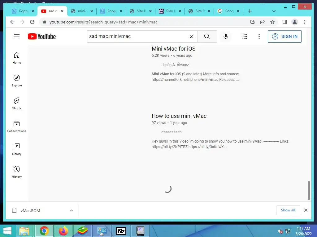Switch to the mini- tab

(x=80, y=11)
